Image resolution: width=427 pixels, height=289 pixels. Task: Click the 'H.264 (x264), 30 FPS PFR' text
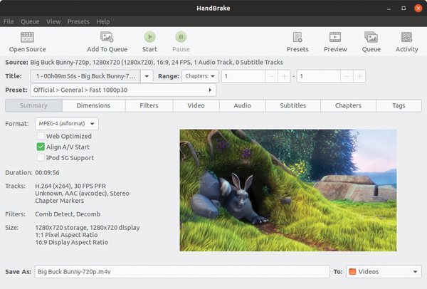coord(70,186)
